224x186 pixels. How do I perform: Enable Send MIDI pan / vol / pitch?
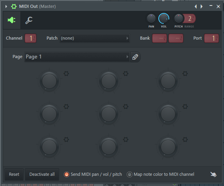tap(93, 174)
